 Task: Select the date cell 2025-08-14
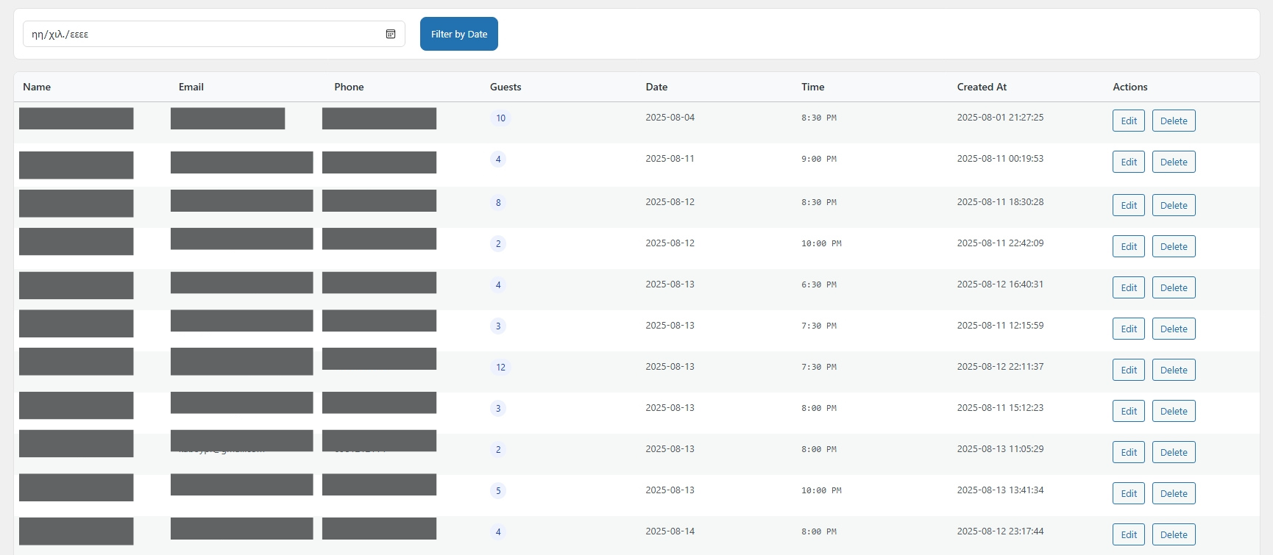670,531
